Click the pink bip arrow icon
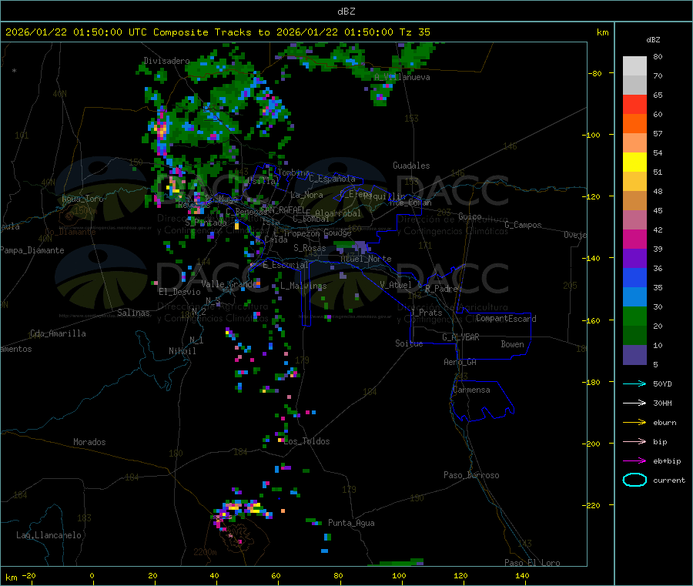 coord(634,441)
